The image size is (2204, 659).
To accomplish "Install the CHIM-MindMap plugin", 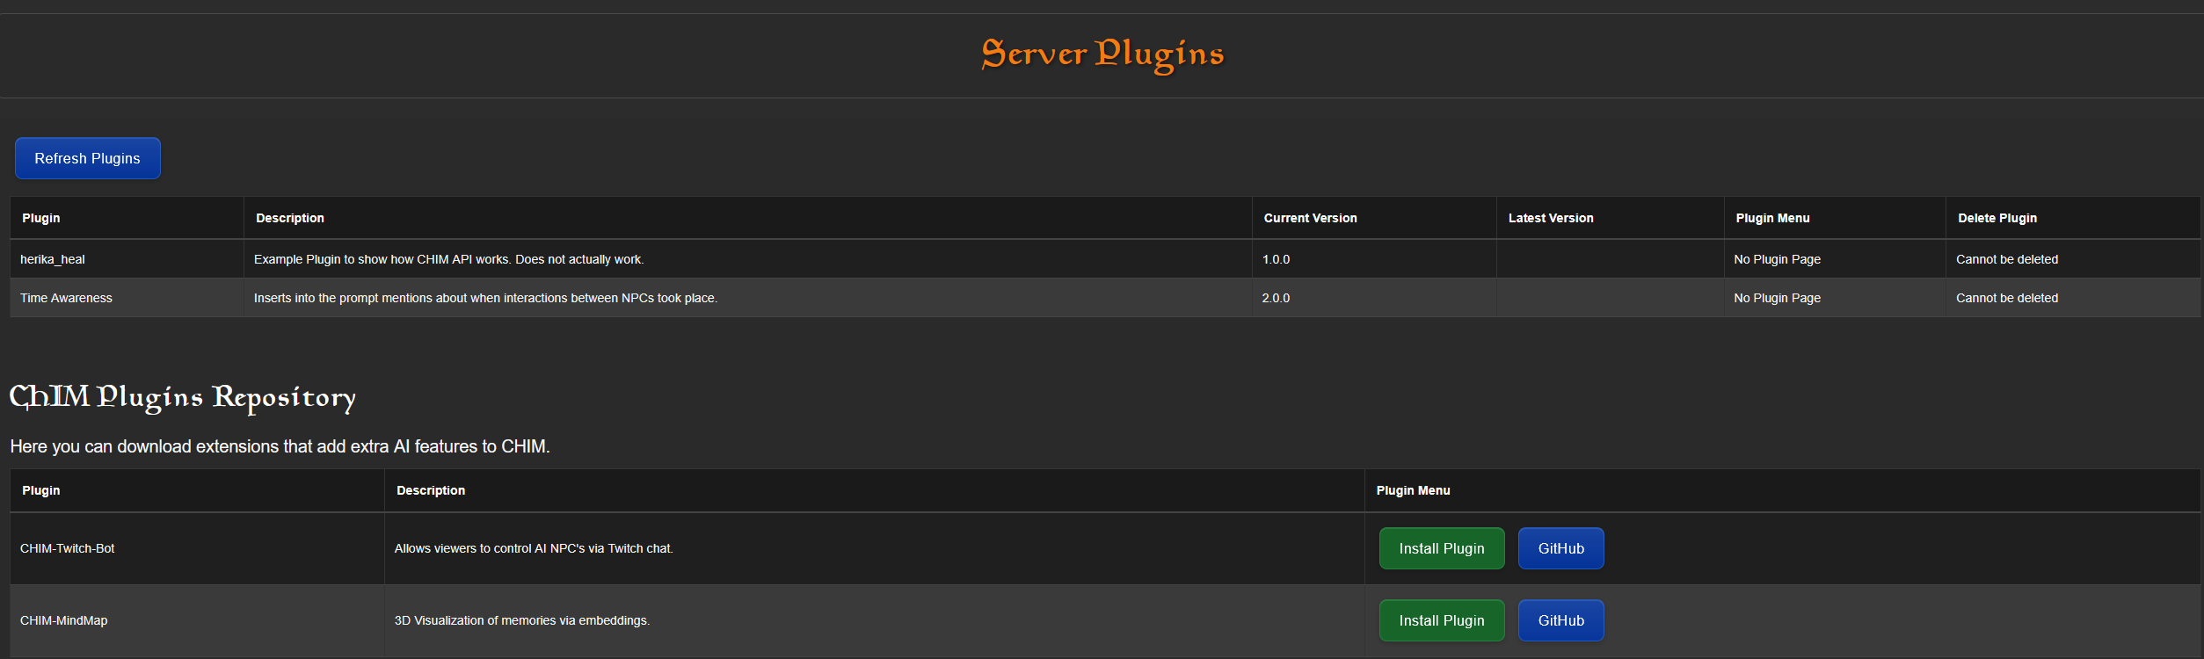I will click(1441, 620).
